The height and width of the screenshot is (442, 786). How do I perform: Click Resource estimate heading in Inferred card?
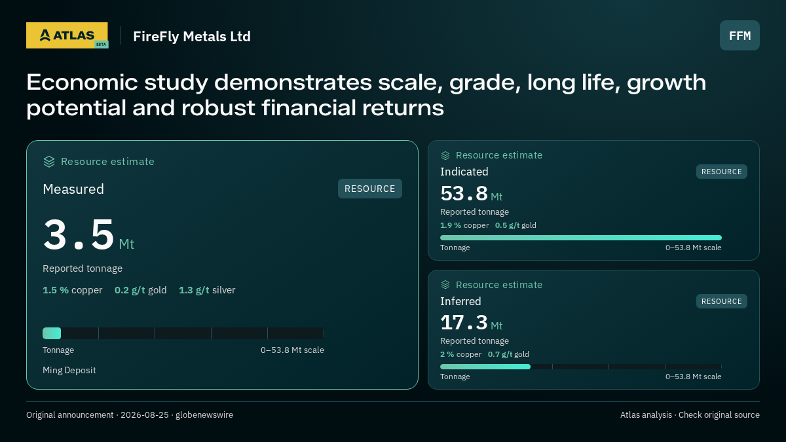click(x=499, y=285)
